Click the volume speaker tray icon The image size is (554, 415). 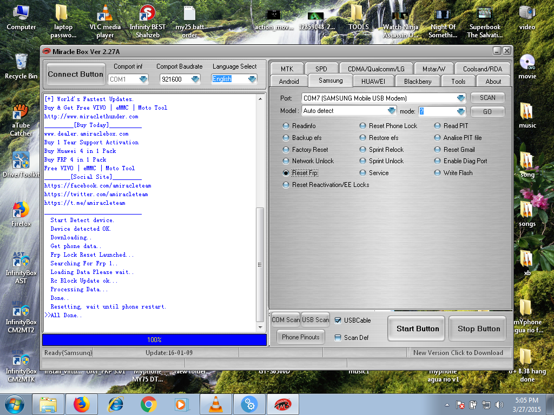coord(499,405)
